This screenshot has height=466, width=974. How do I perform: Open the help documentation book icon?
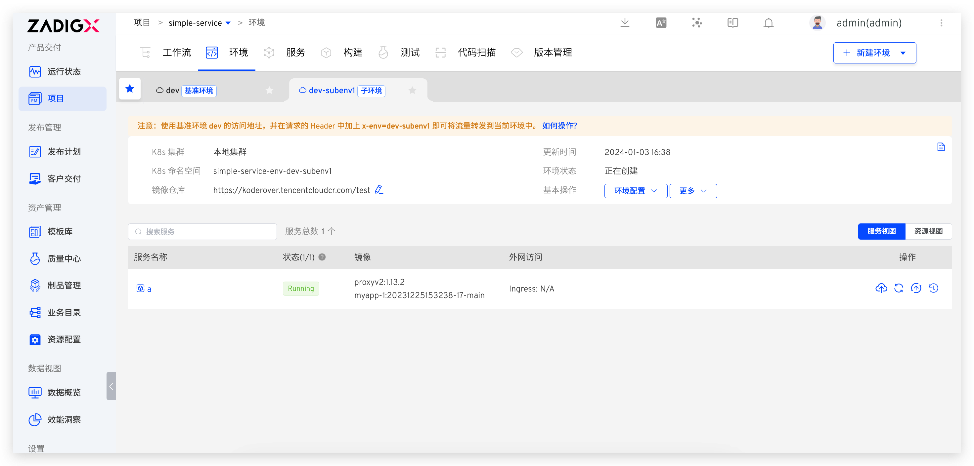pyautogui.click(x=732, y=23)
